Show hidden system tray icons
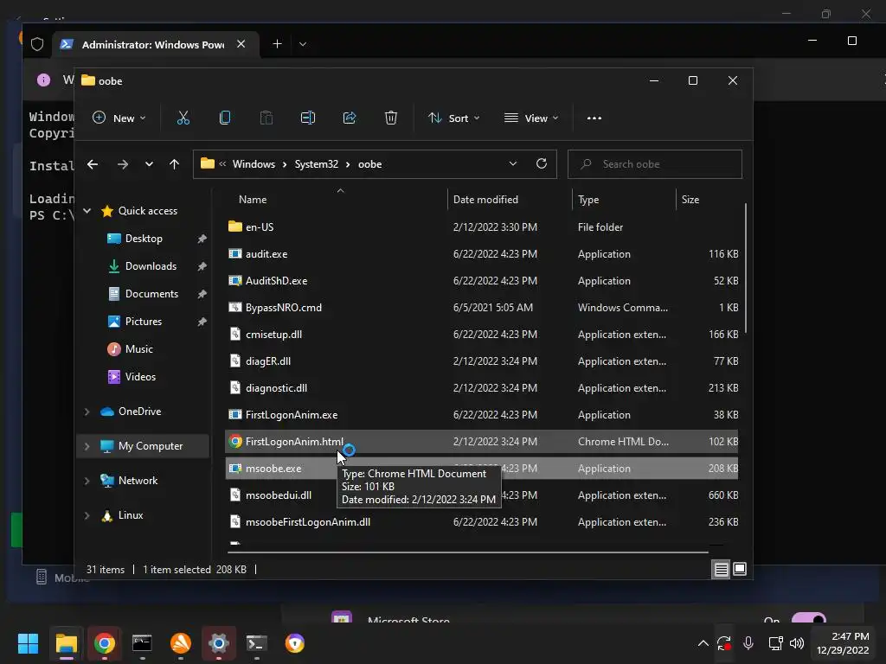886x664 pixels. coord(703,643)
